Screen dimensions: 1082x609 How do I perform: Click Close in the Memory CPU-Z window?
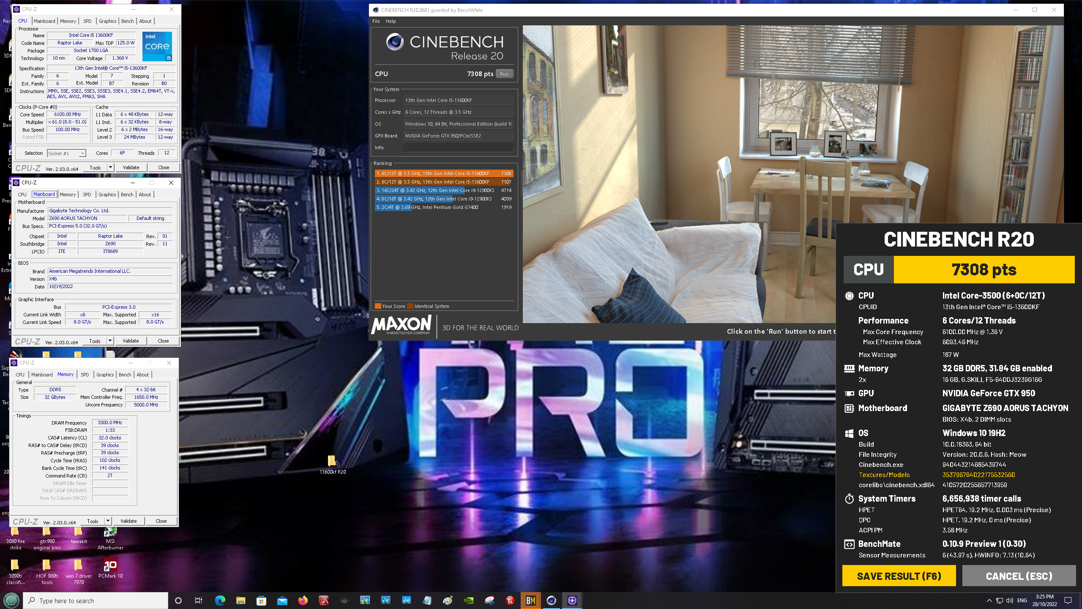tap(161, 521)
